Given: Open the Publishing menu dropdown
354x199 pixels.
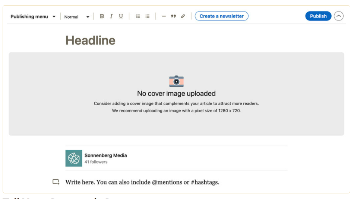Looking at the screenshot, I should pos(33,16).
